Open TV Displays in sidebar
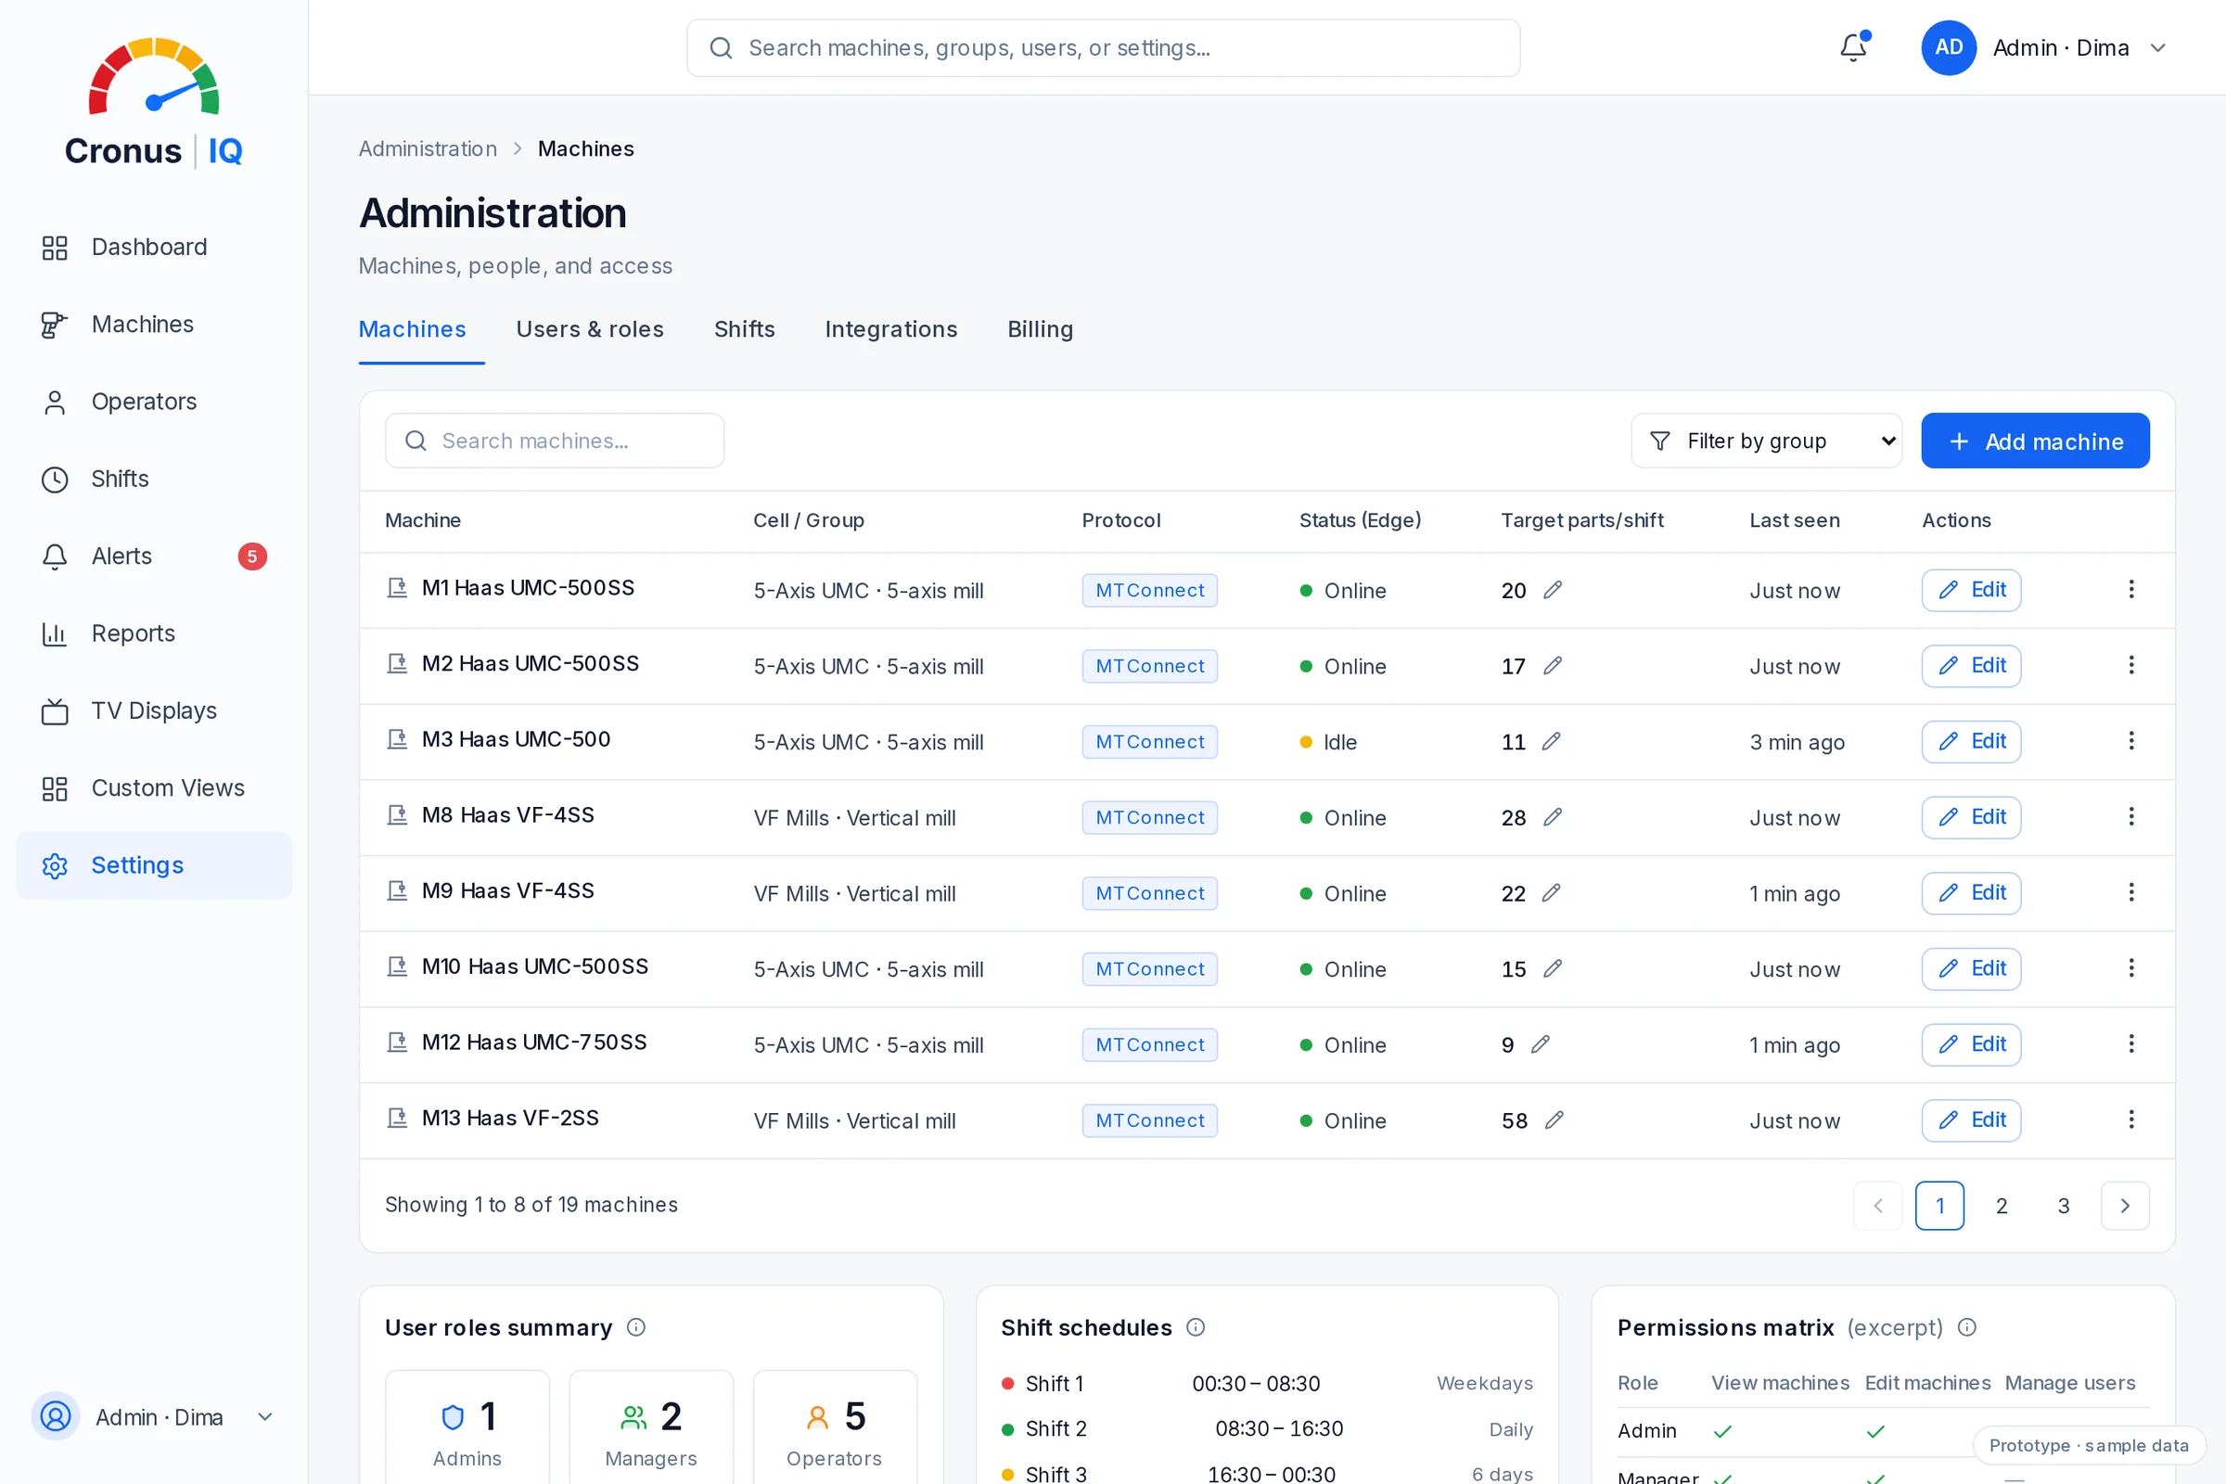The image size is (2226, 1484). point(153,710)
